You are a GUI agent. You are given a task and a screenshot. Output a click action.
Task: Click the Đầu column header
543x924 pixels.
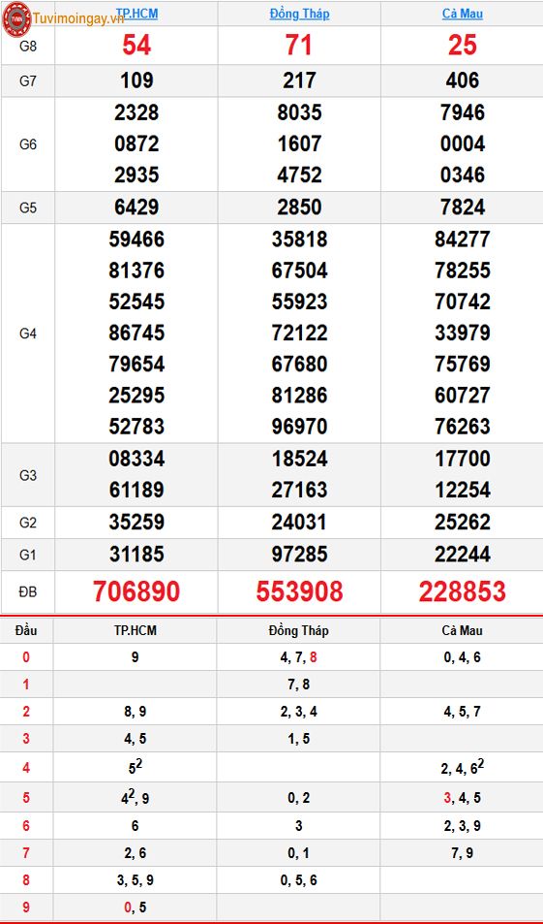(x=26, y=630)
